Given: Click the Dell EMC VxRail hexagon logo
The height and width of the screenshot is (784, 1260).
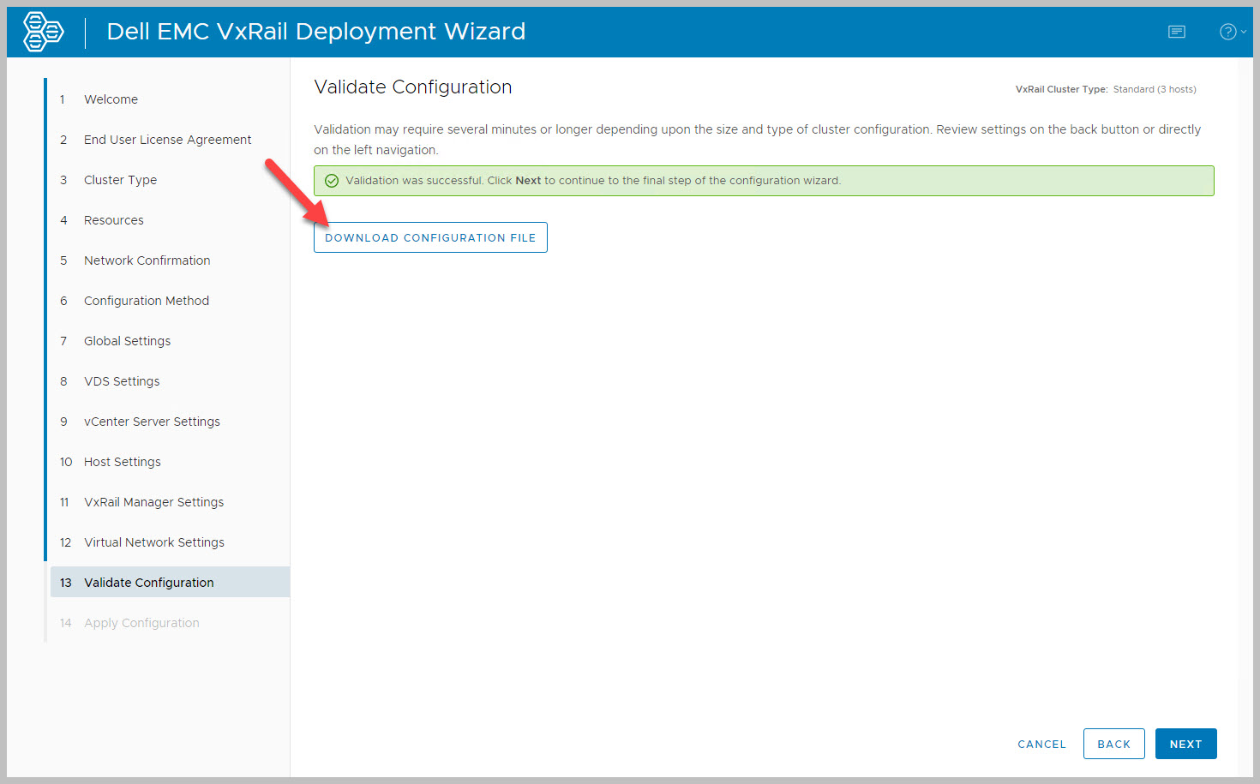Looking at the screenshot, I should [43, 32].
